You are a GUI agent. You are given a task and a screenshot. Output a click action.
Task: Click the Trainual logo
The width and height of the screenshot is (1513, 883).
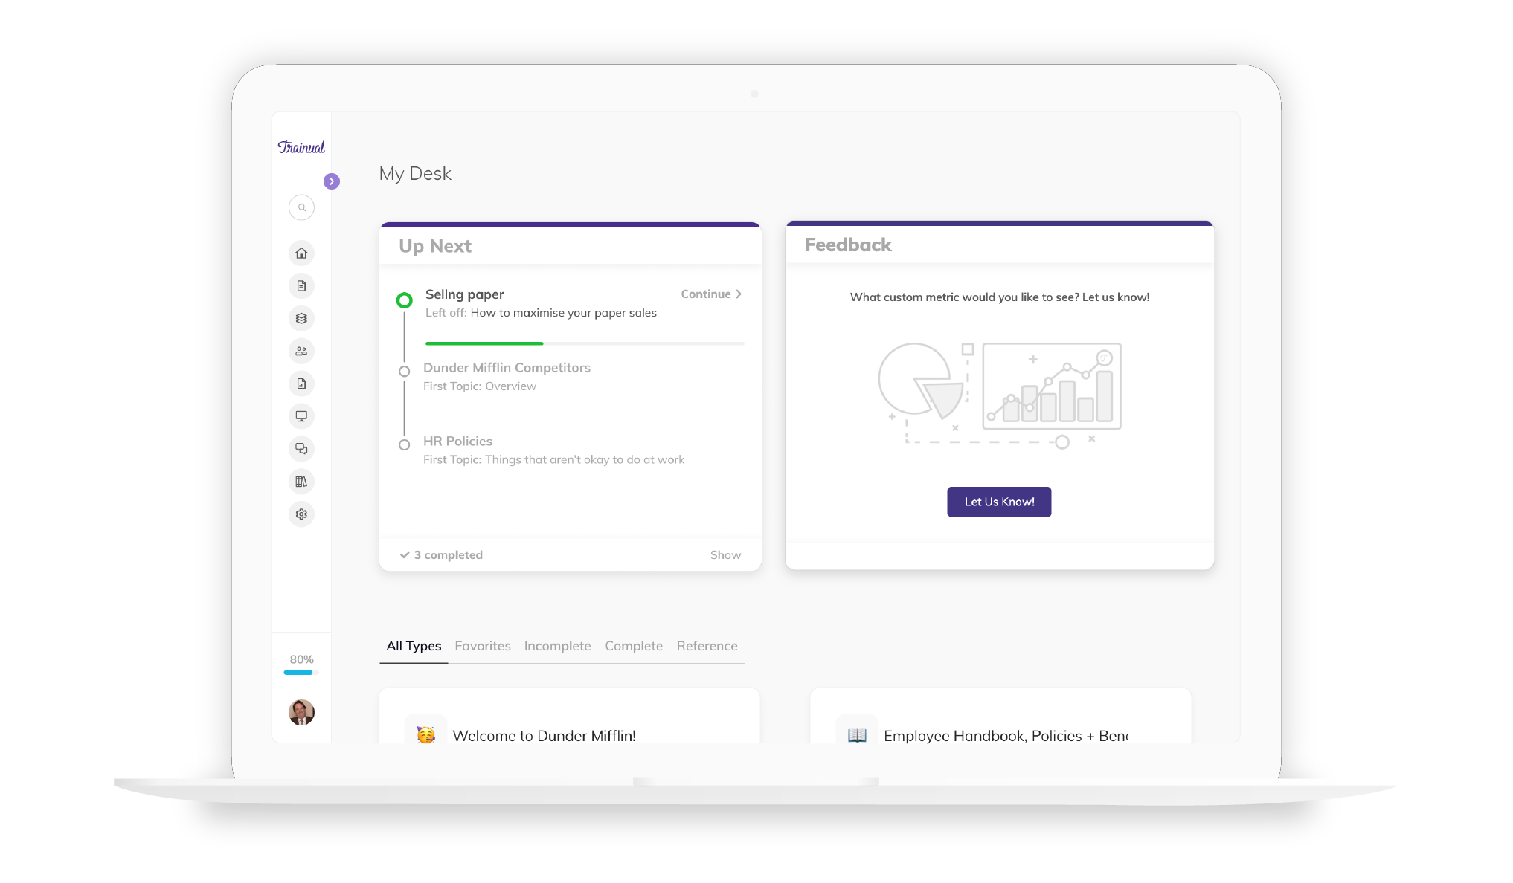301,146
